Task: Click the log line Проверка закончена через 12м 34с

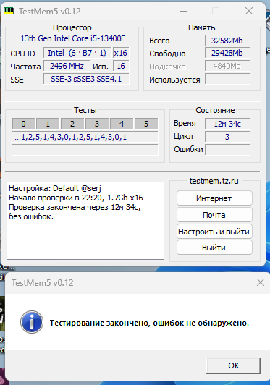Action: click(75, 207)
